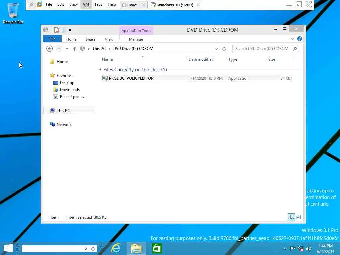340x255 pixels.
Task: Open the taskbar address dropdown arrow
Action: point(86,249)
